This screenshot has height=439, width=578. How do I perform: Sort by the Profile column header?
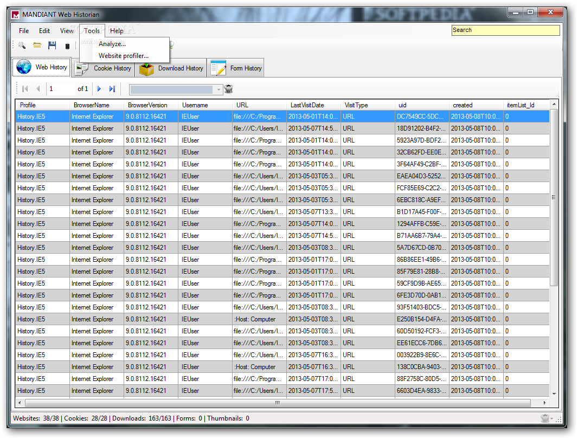coord(42,105)
